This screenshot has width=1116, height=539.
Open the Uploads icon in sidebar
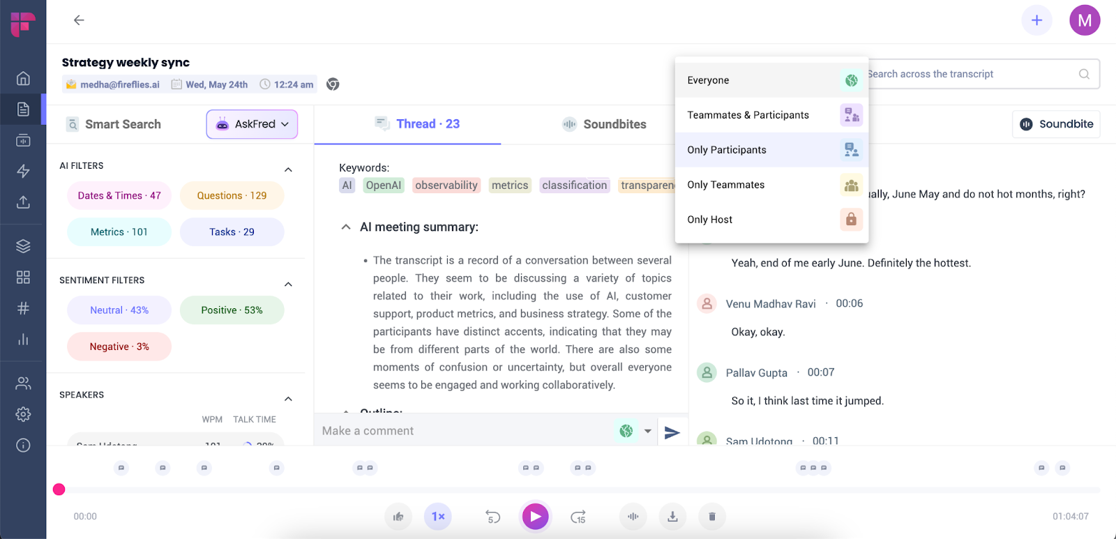click(x=23, y=202)
